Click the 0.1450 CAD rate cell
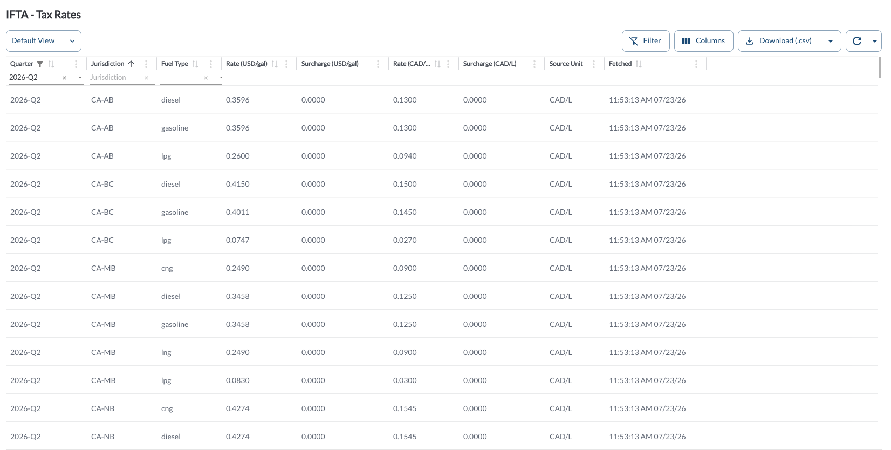The width and height of the screenshot is (891, 450). pos(405,212)
